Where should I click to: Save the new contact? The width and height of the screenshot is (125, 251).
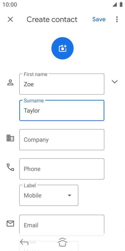point(99,19)
